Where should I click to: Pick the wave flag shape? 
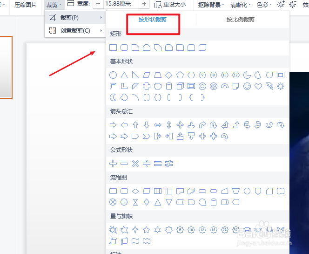point(135,241)
